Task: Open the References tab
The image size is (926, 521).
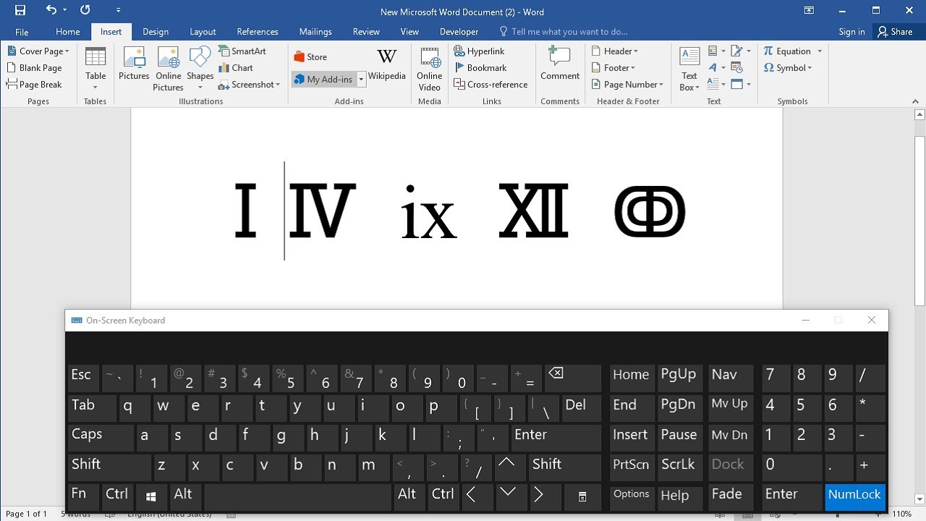Action: [x=258, y=32]
